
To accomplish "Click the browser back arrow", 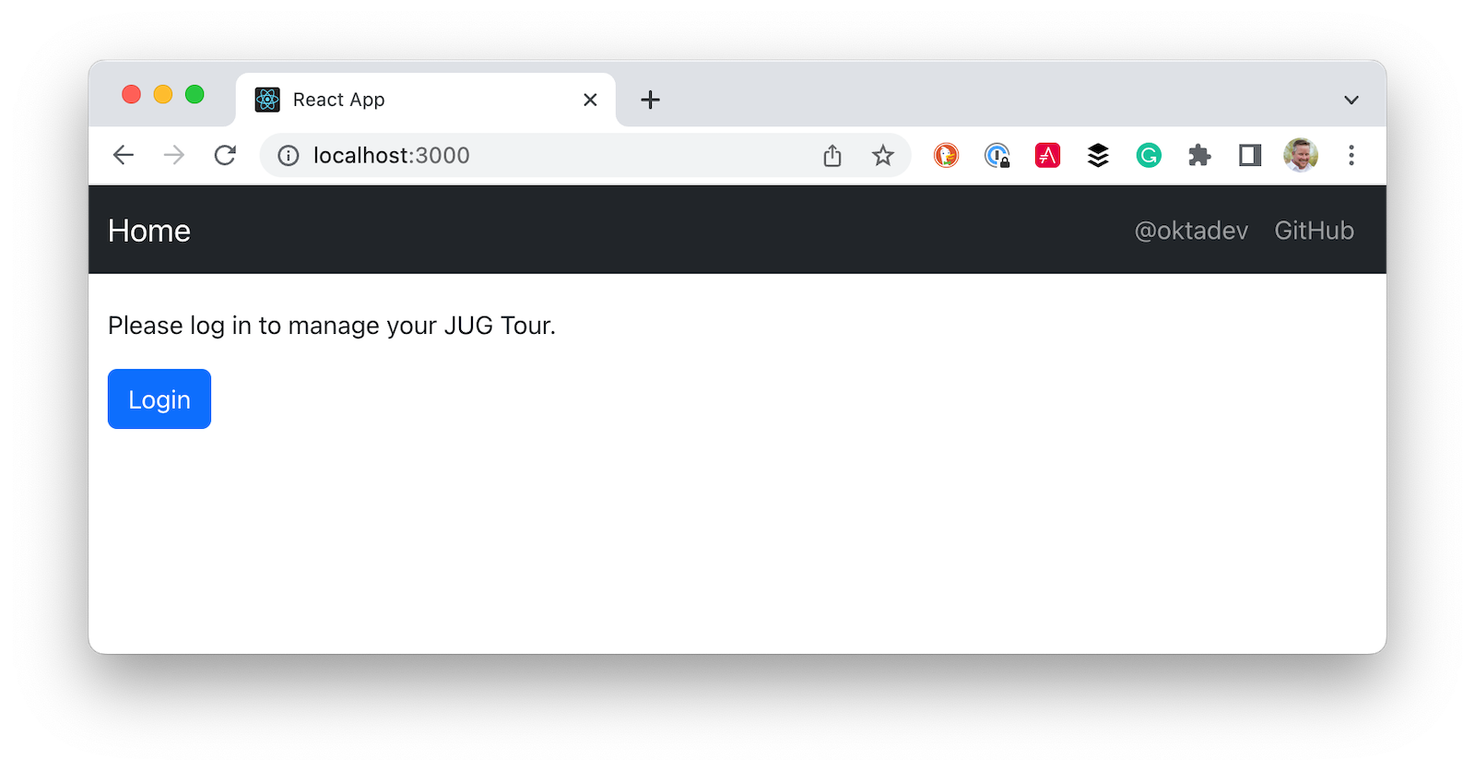I will pos(124,155).
